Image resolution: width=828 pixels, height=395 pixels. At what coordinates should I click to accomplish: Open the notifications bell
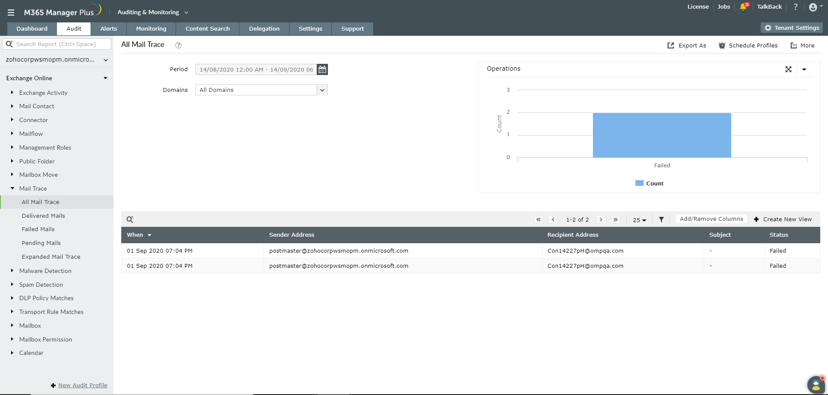[x=743, y=7]
